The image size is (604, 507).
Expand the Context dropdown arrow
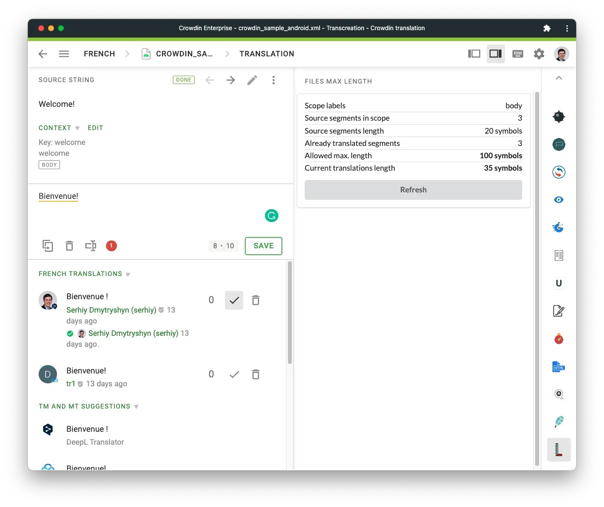coord(77,128)
